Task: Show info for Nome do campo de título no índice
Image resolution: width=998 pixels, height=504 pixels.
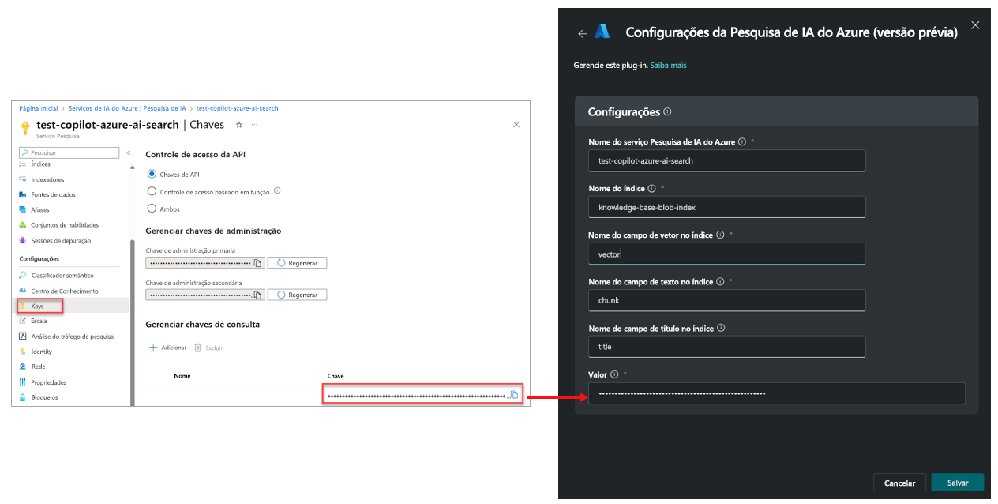Action: (x=721, y=328)
